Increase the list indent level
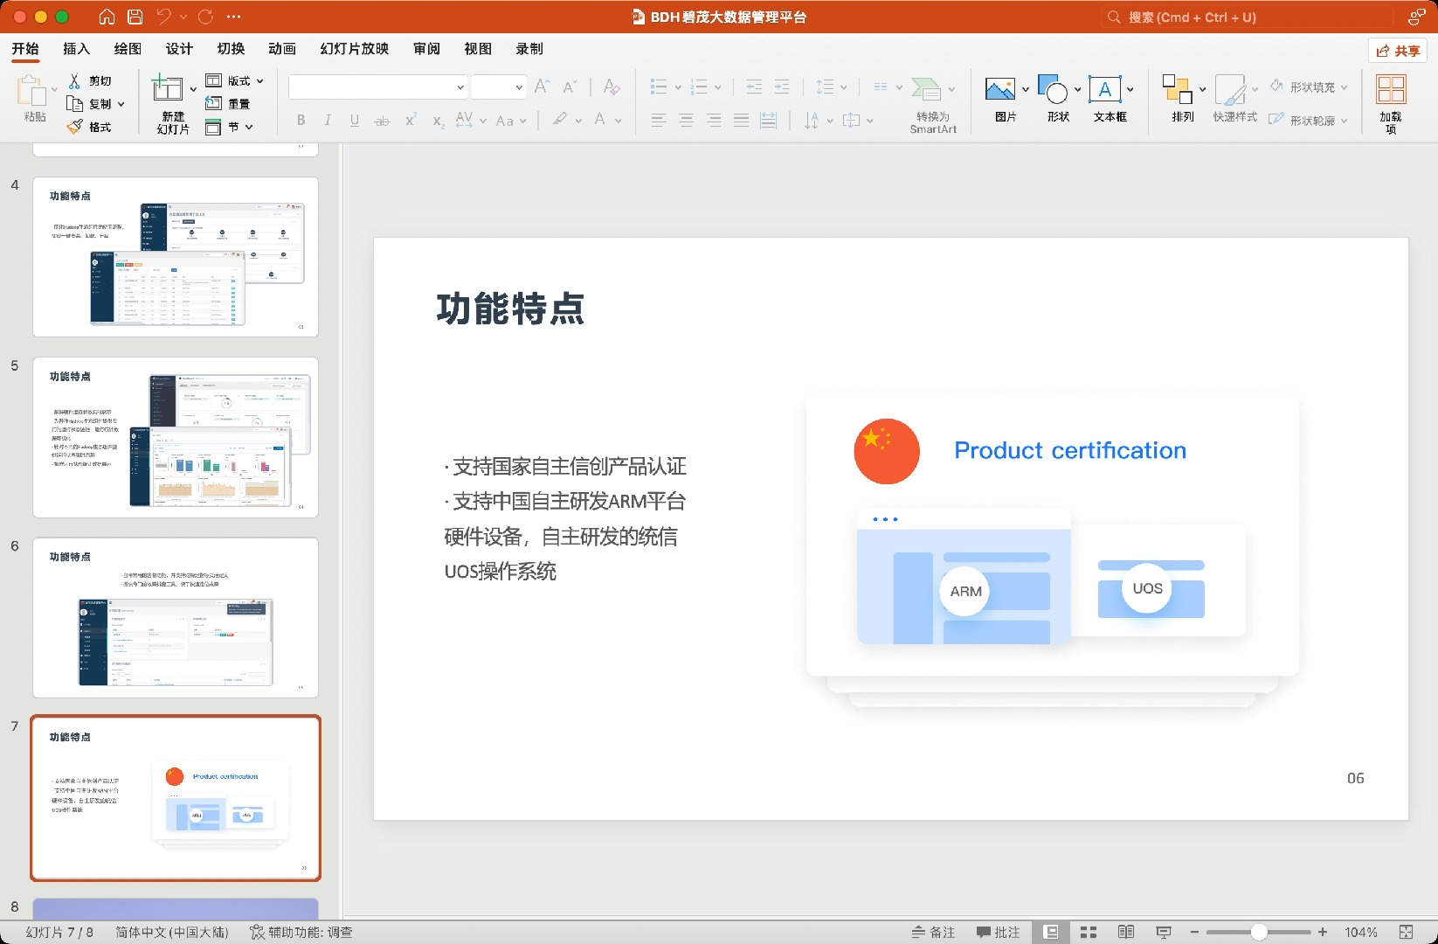Viewport: 1438px width, 944px height. [782, 87]
